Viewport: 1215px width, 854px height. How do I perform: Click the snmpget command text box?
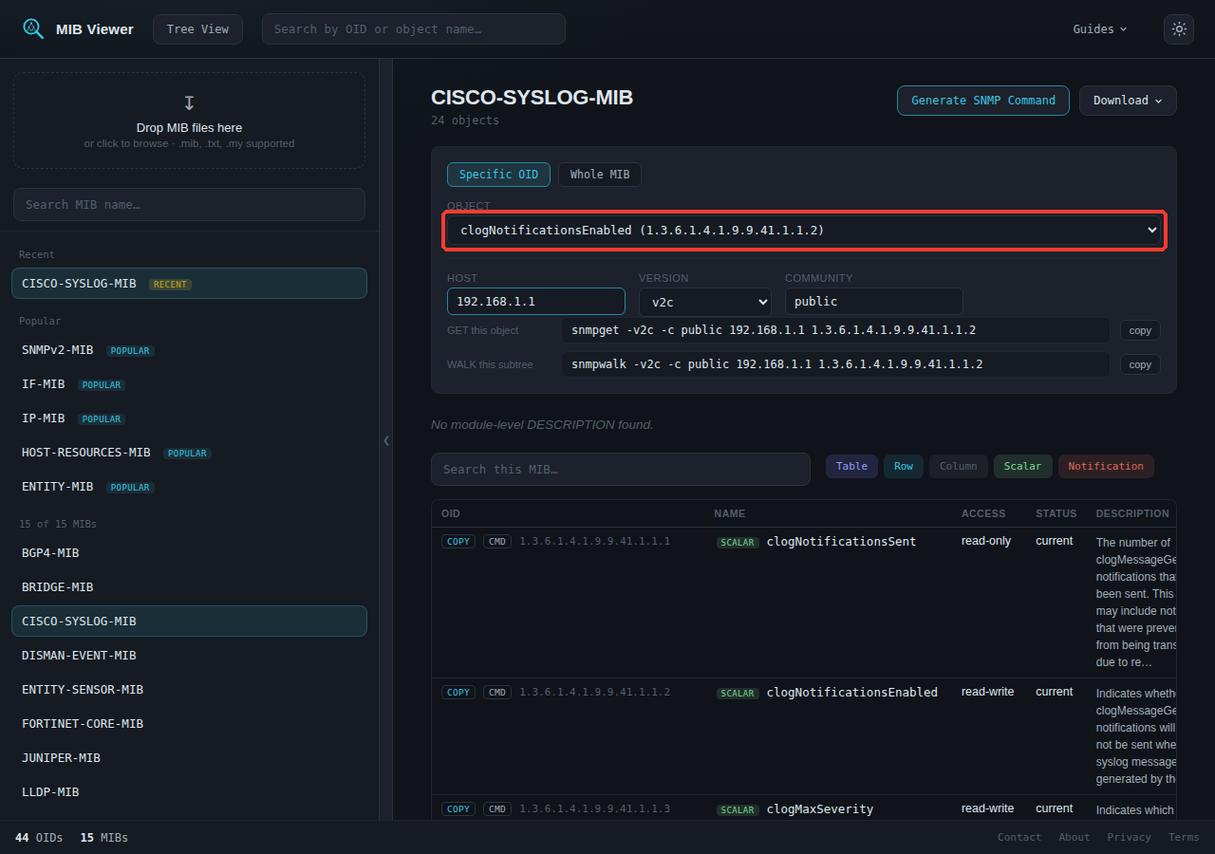tap(835, 330)
